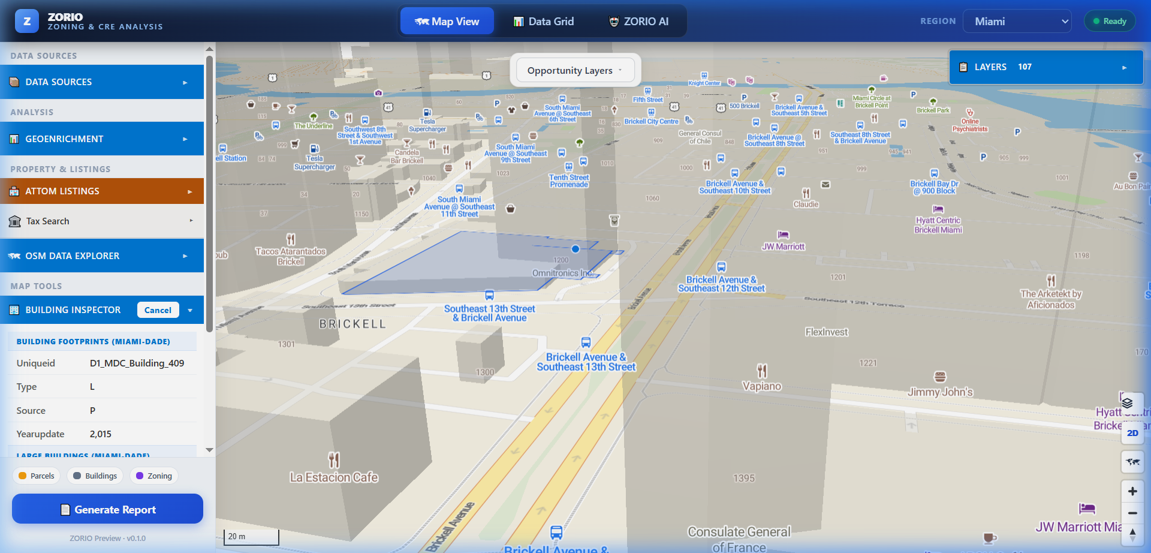Click the La Estacion Cafe restaurant icon
Viewport: 1151px width, 553px height.
click(x=334, y=460)
